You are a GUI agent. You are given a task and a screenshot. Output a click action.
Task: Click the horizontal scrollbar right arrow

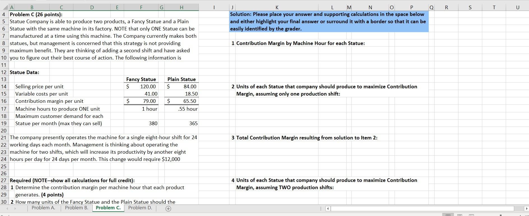coord(526,208)
